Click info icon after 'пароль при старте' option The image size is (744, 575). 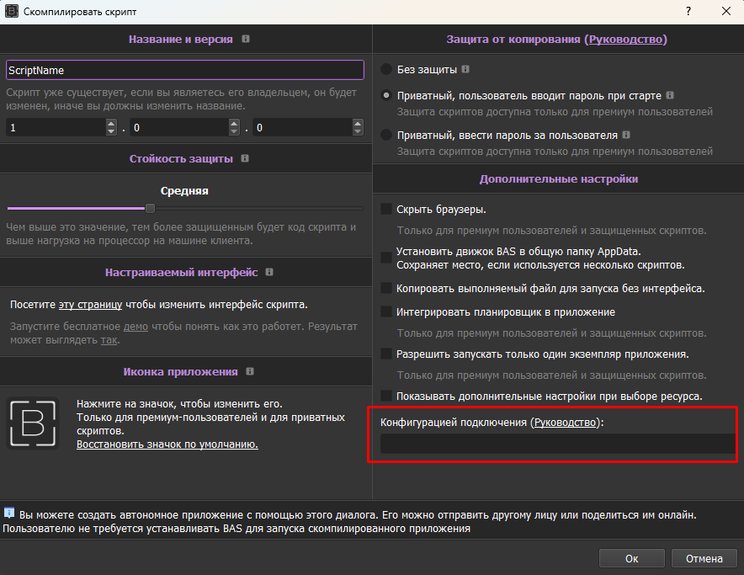(x=670, y=96)
